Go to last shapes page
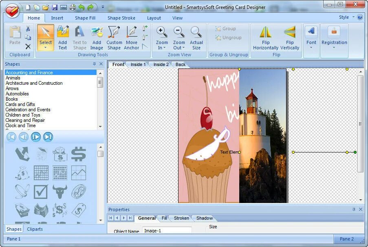 [x=48, y=137]
